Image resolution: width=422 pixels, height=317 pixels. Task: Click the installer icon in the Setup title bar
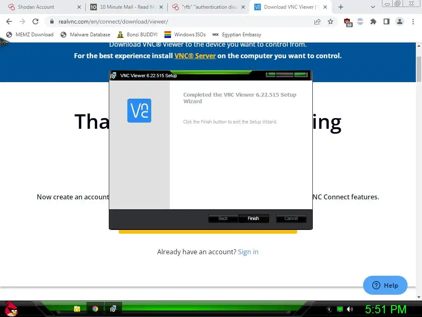(x=113, y=76)
